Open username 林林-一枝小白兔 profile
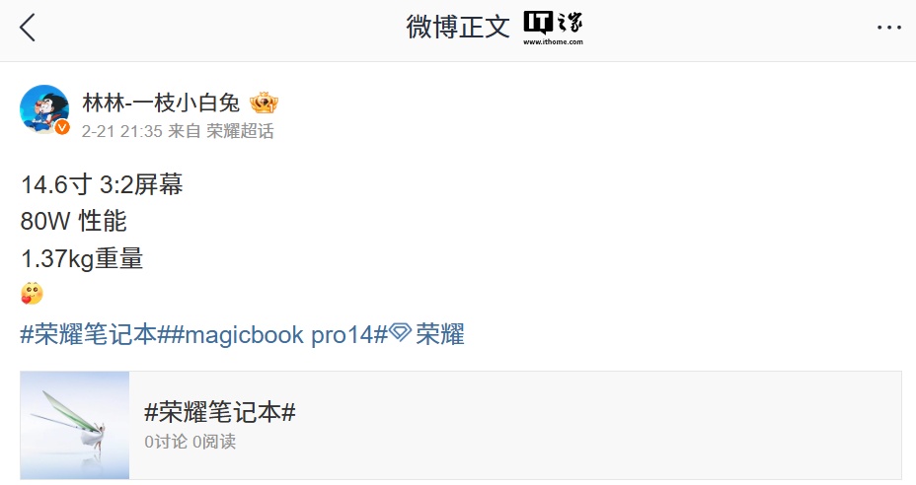Screen dimensions: 916x485 pos(161,103)
